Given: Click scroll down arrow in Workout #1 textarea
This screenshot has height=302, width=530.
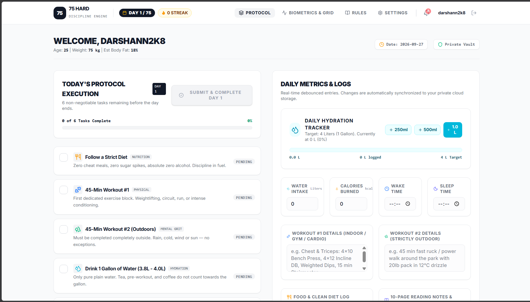Looking at the screenshot, I should coord(364,269).
